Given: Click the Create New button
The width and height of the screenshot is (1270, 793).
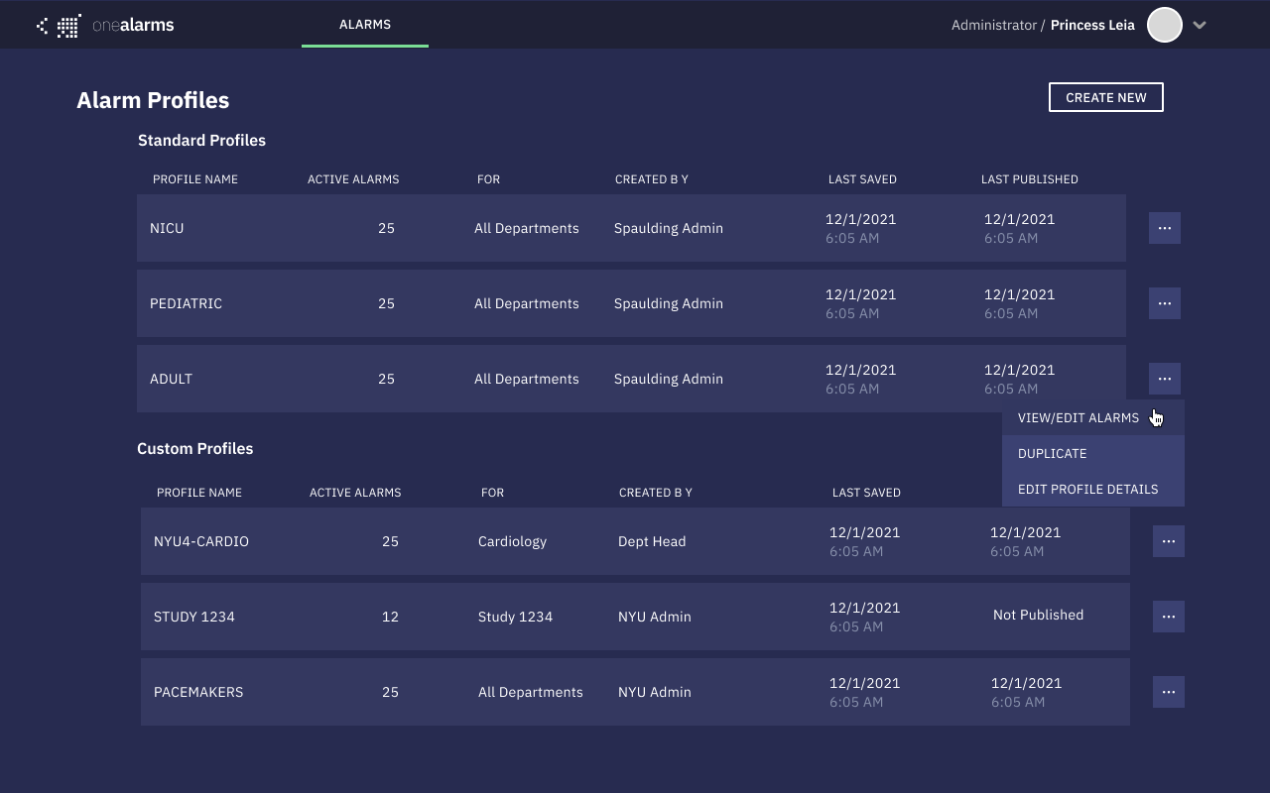Looking at the screenshot, I should point(1105,97).
